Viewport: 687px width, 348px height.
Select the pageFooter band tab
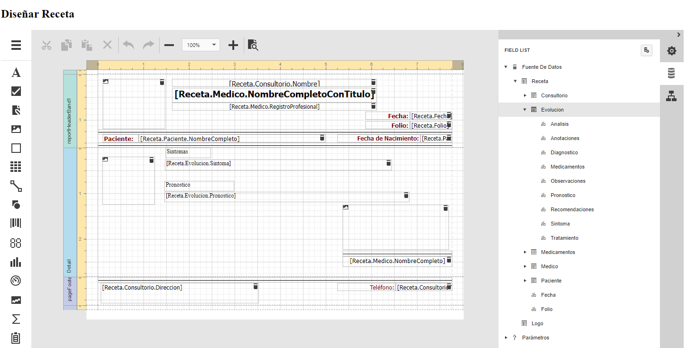[x=70, y=291]
